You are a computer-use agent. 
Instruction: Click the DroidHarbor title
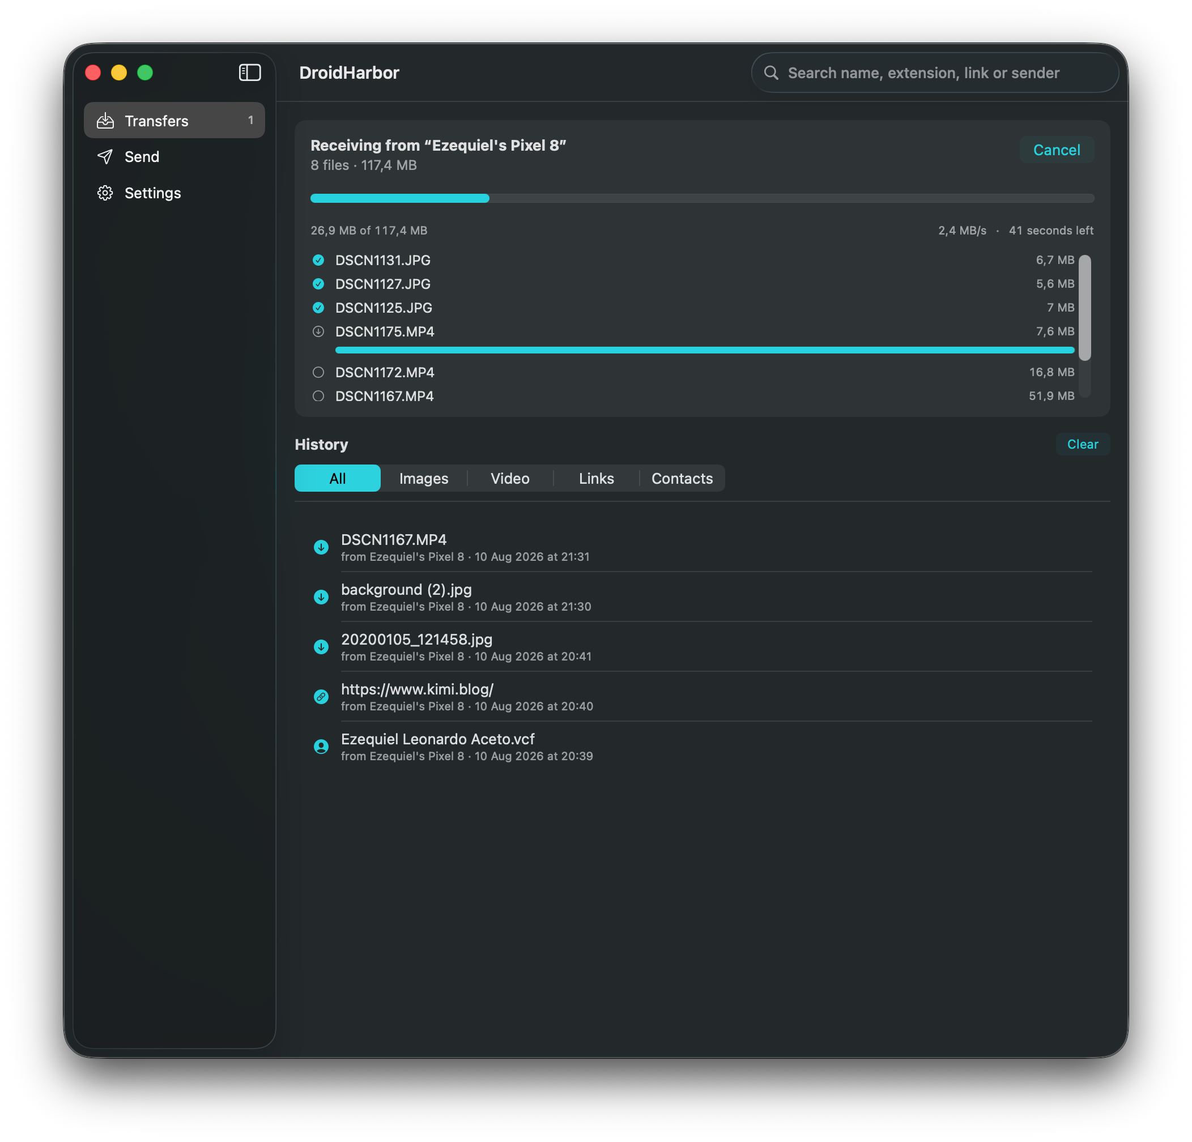click(x=349, y=73)
